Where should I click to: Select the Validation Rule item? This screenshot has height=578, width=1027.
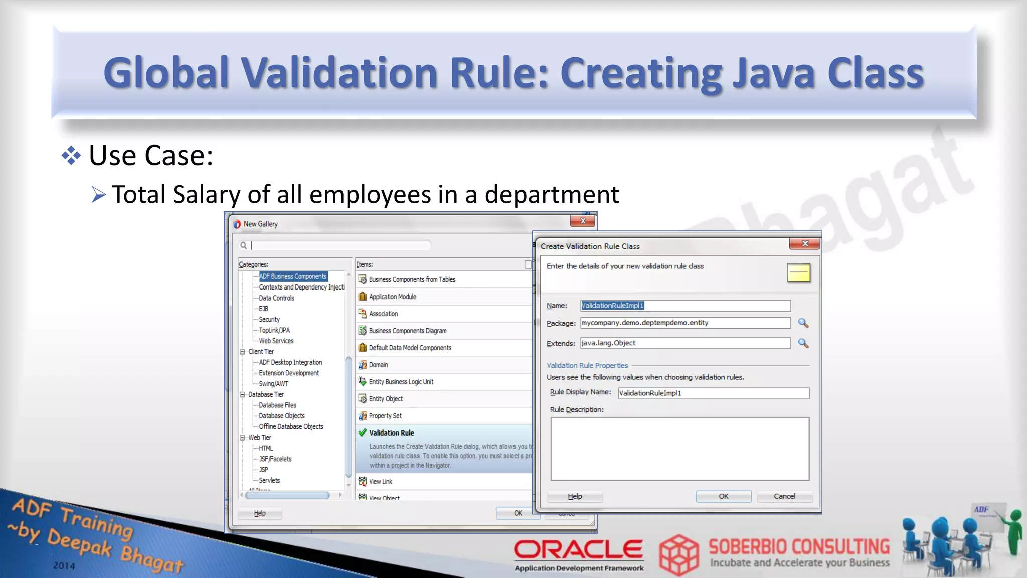tap(392, 433)
